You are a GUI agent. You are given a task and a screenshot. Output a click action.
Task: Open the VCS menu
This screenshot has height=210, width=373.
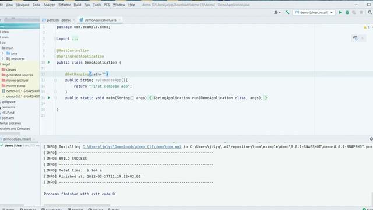[x=107, y=5]
